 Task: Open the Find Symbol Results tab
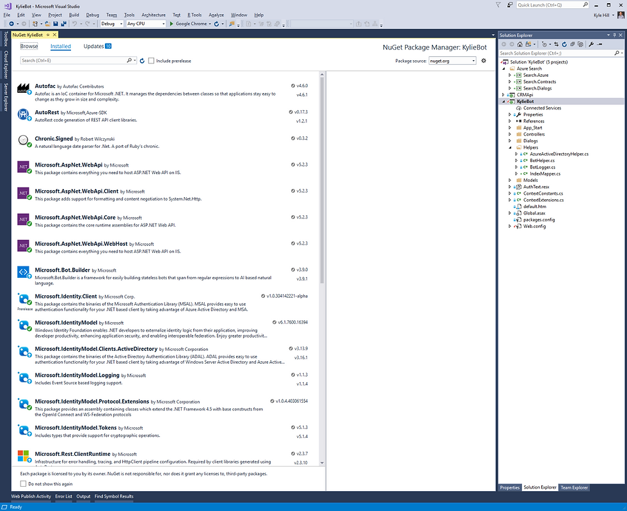(114, 496)
